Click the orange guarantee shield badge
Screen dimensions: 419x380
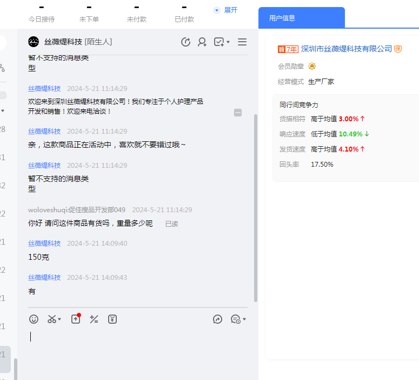coord(398,49)
